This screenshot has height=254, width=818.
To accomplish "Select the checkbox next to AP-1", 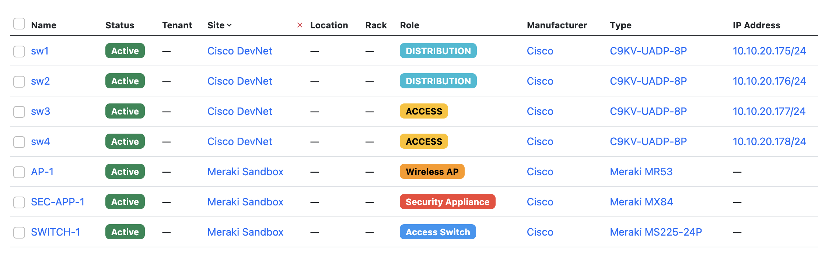I will click(19, 172).
